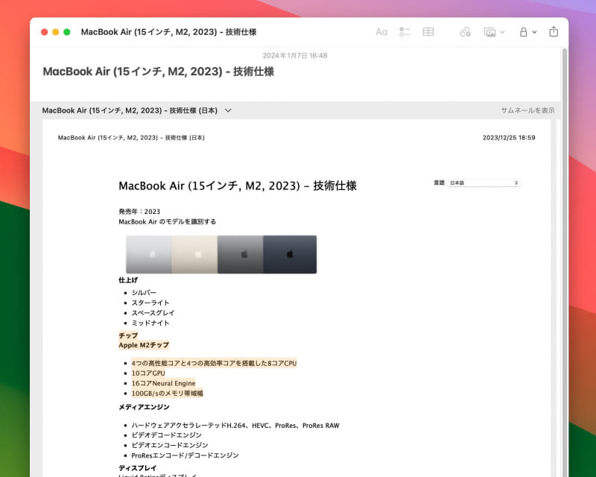This screenshot has width=596, height=477.
Task: Add a link using the link icon
Action: click(x=465, y=31)
